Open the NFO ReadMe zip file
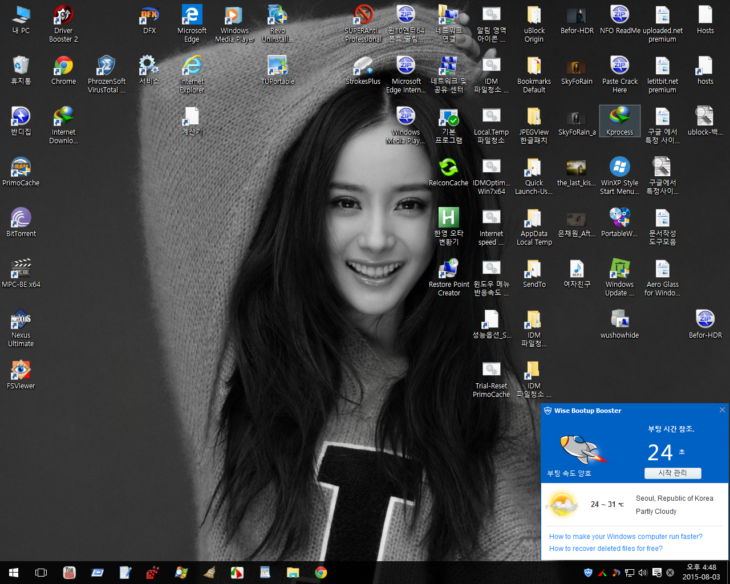Viewport: 730px width, 584px height. [620, 20]
